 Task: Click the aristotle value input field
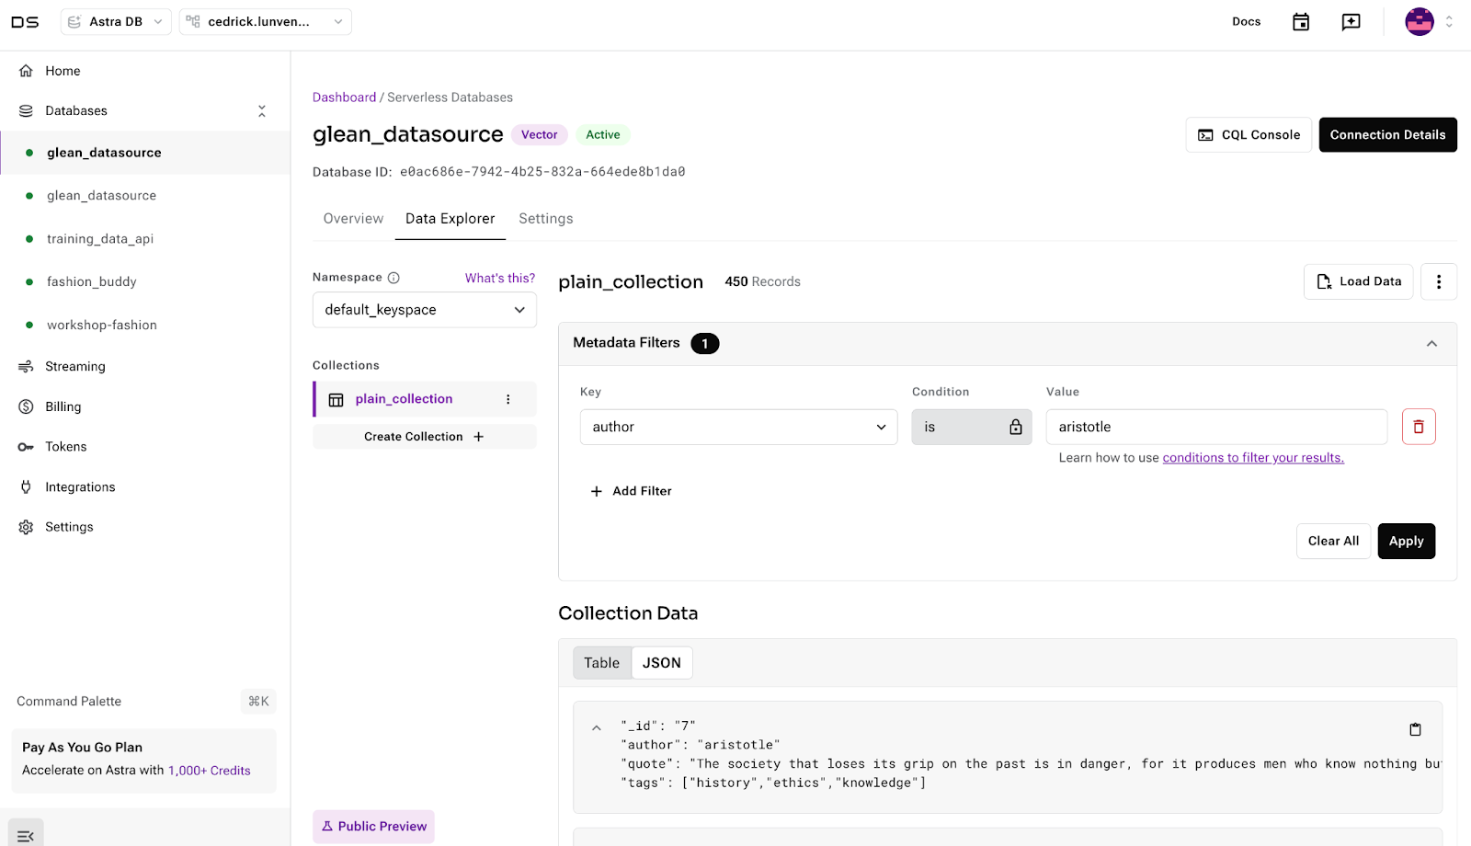pos(1216,427)
